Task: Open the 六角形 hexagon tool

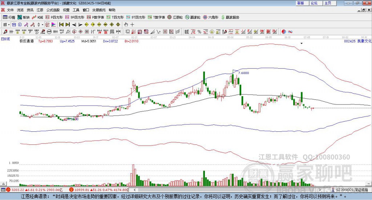Action: click(211, 17)
